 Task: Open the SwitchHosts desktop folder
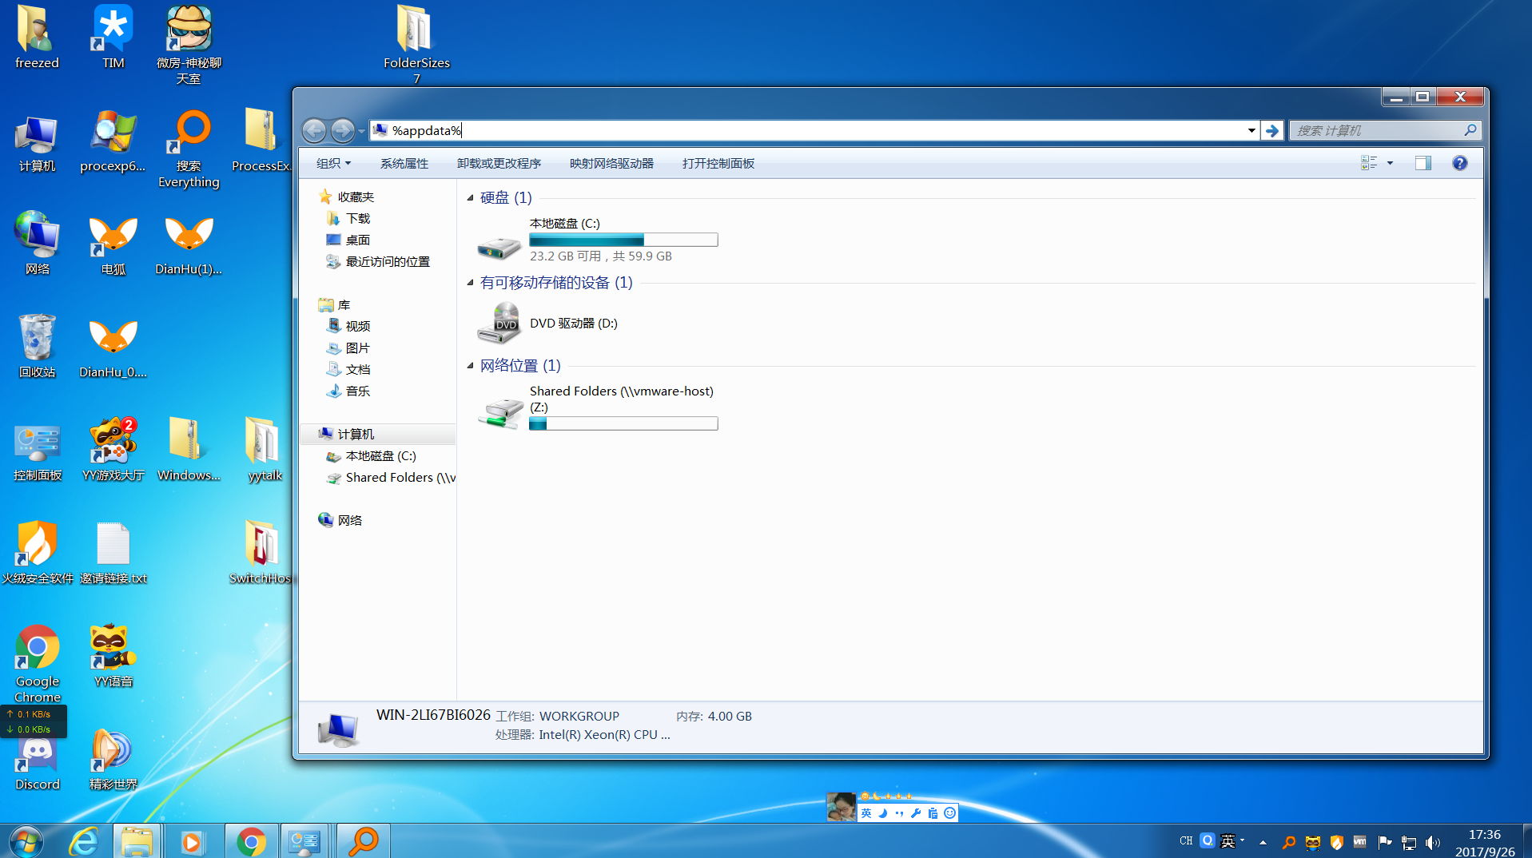click(261, 553)
